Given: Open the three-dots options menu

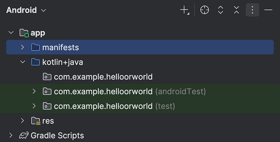Looking at the screenshot, I should coord(252,10).
